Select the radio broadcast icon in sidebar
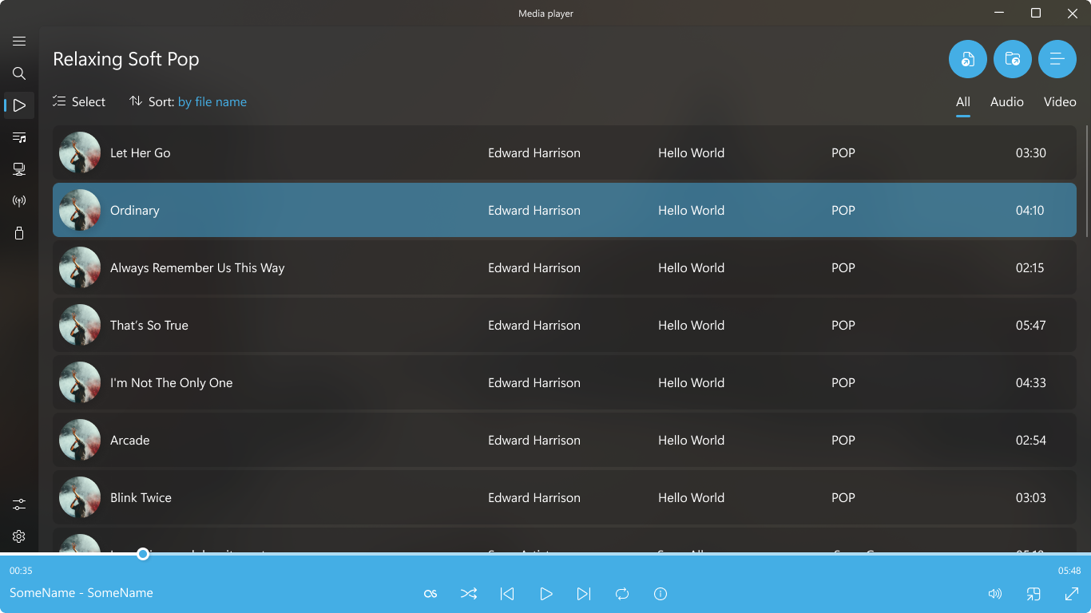 point(19,200)
